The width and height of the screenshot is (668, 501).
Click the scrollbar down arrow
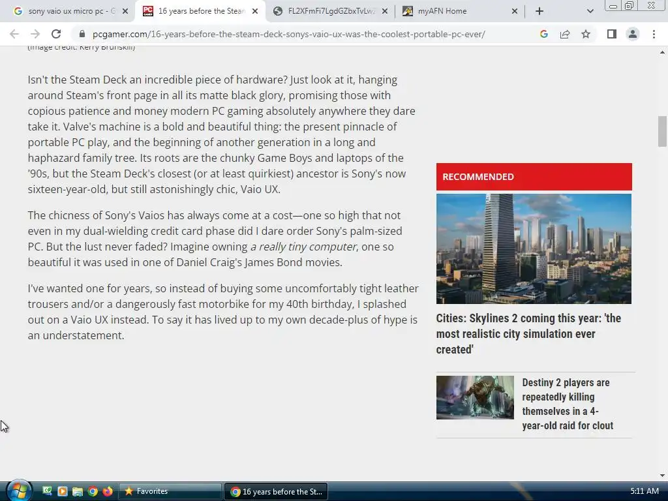pyautogui.click(x=662, y=476)
